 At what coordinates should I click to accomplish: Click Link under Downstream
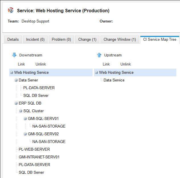(x=21, y=64)
